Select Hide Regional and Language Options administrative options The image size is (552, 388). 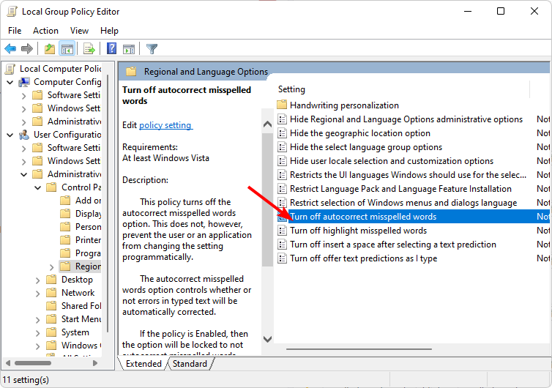[406, 119]
